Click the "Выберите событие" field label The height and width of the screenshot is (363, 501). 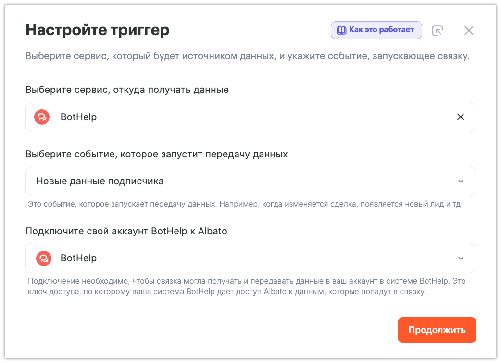[x=156, y=154]
